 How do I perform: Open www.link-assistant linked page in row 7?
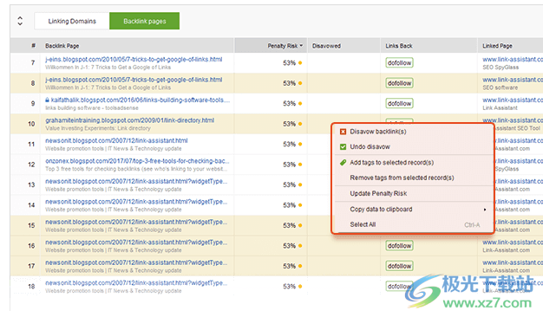513,60
